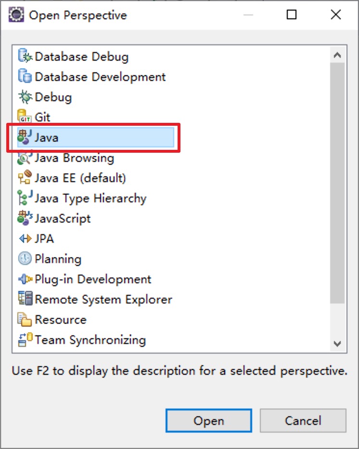The width and height of the screenshot is (359, 449).
Task: Click the Java Type Hierarchy icon
Action: pyautogui.click(x=25, y=198)
